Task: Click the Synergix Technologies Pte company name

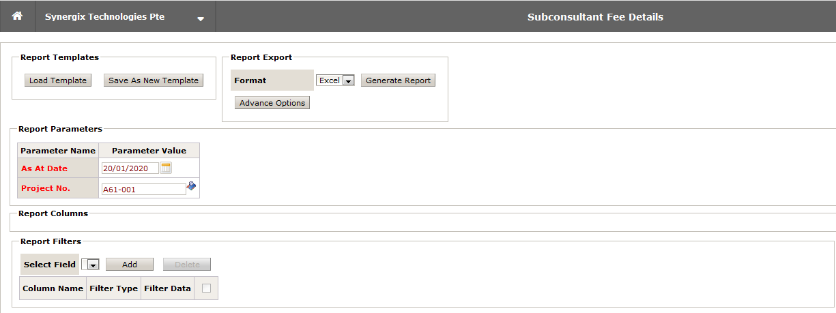Action: point(104,16)
